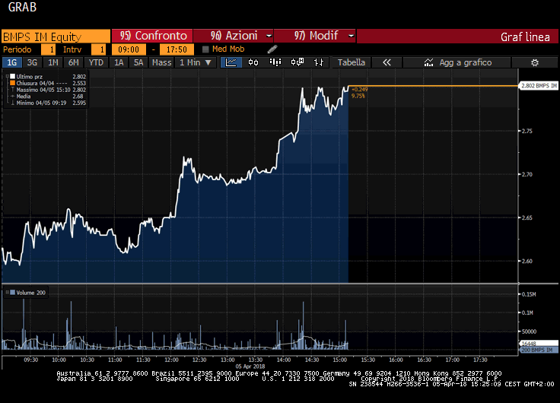
Task: Select the volume-at-price bars chart icon
Action: [x=275, y=62]
